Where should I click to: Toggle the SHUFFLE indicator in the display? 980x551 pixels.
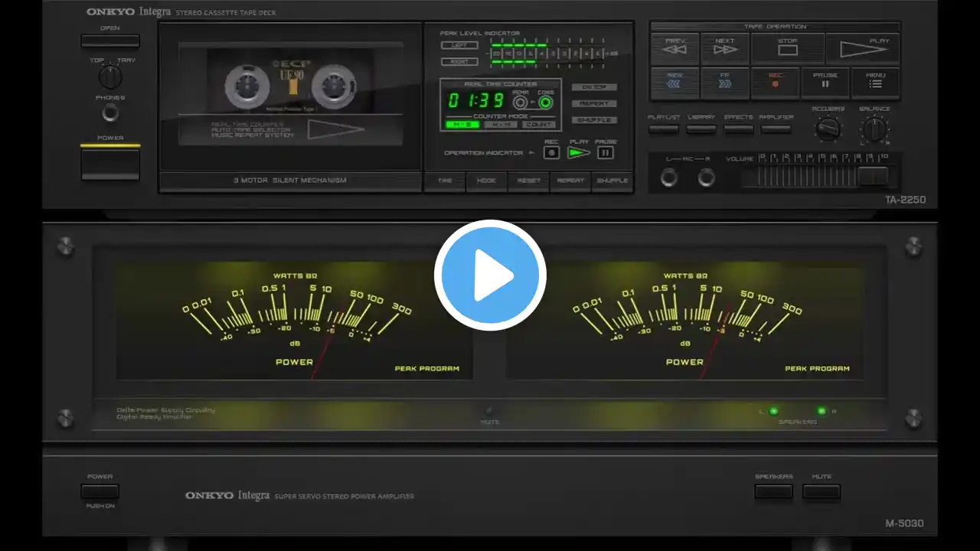pos(593,120)
